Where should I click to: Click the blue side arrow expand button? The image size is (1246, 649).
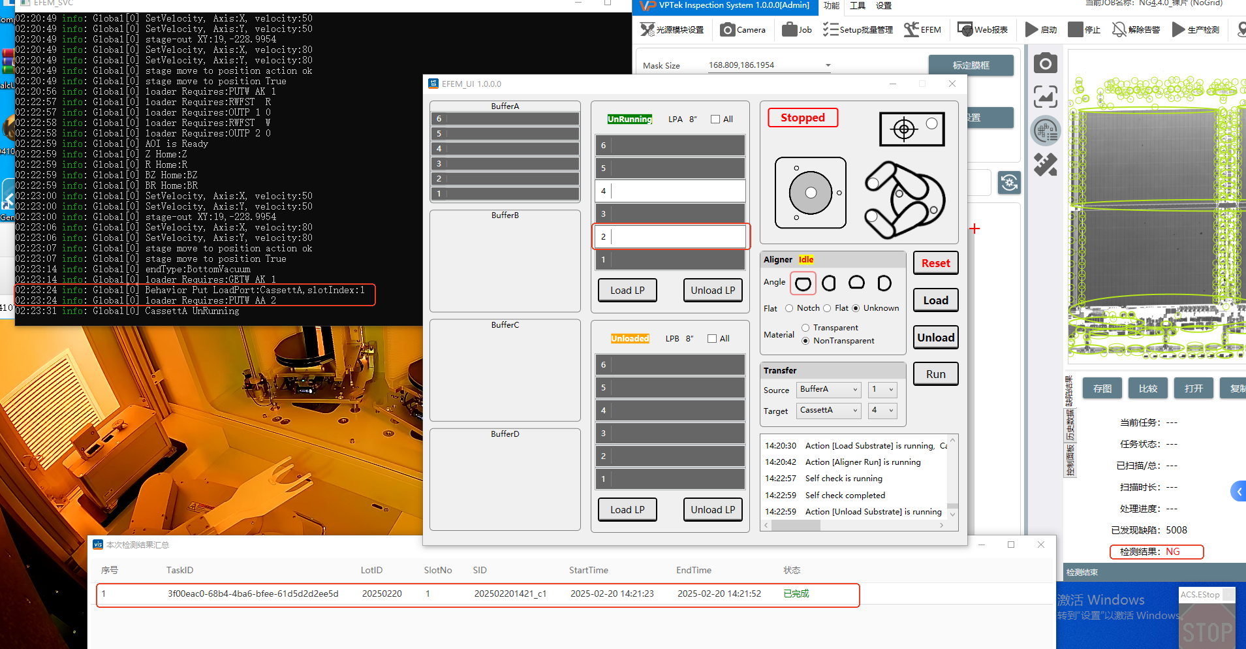[1238, 491]
